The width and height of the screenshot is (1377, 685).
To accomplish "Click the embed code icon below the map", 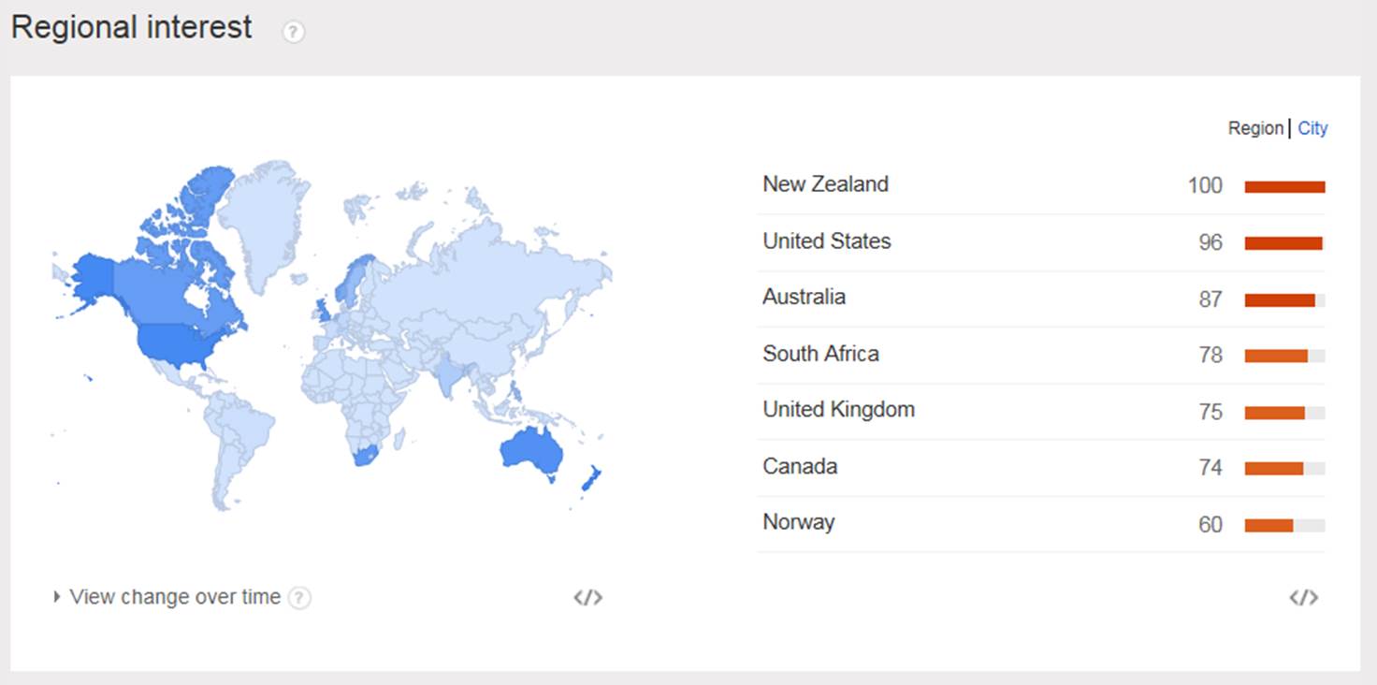I will tap(587, 597).
